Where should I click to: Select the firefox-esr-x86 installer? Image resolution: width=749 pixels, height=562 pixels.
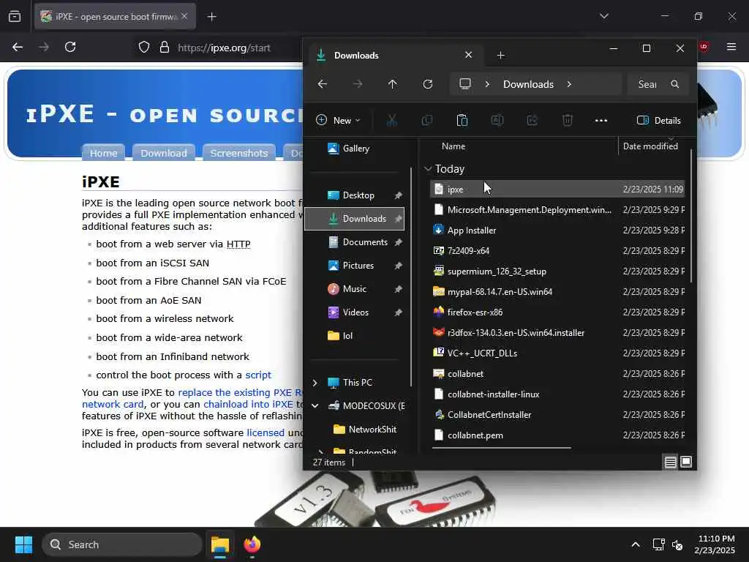(x=557, y=312)
